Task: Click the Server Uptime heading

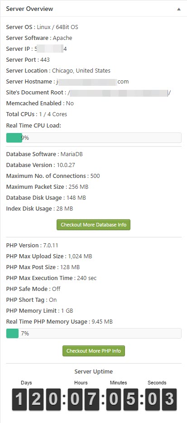Action: [x=94, y=371]
